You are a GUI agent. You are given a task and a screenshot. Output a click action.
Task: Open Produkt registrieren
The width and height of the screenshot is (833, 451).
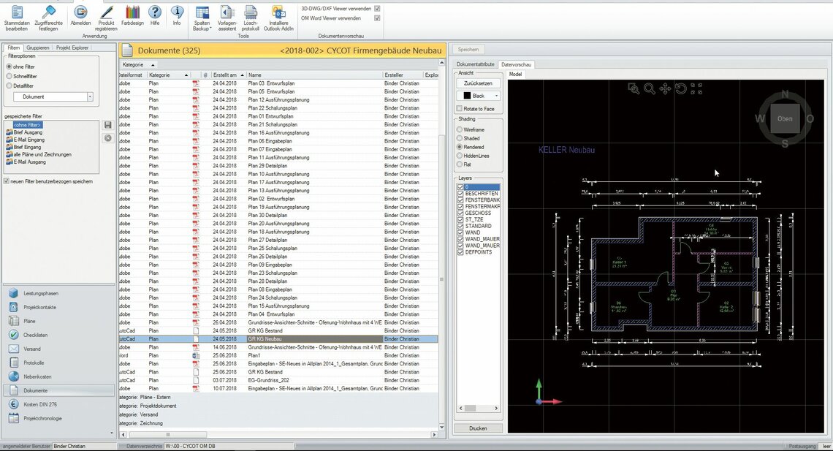[x=106, y=18]
